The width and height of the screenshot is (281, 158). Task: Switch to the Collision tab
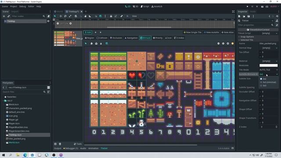tap(102, 38)
